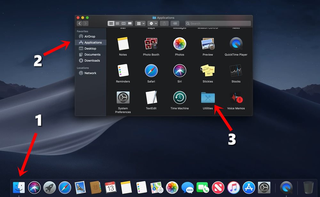Select Applications in the Finder sidebar
Screen dimensions: 320x197
[x=91, y=42]
